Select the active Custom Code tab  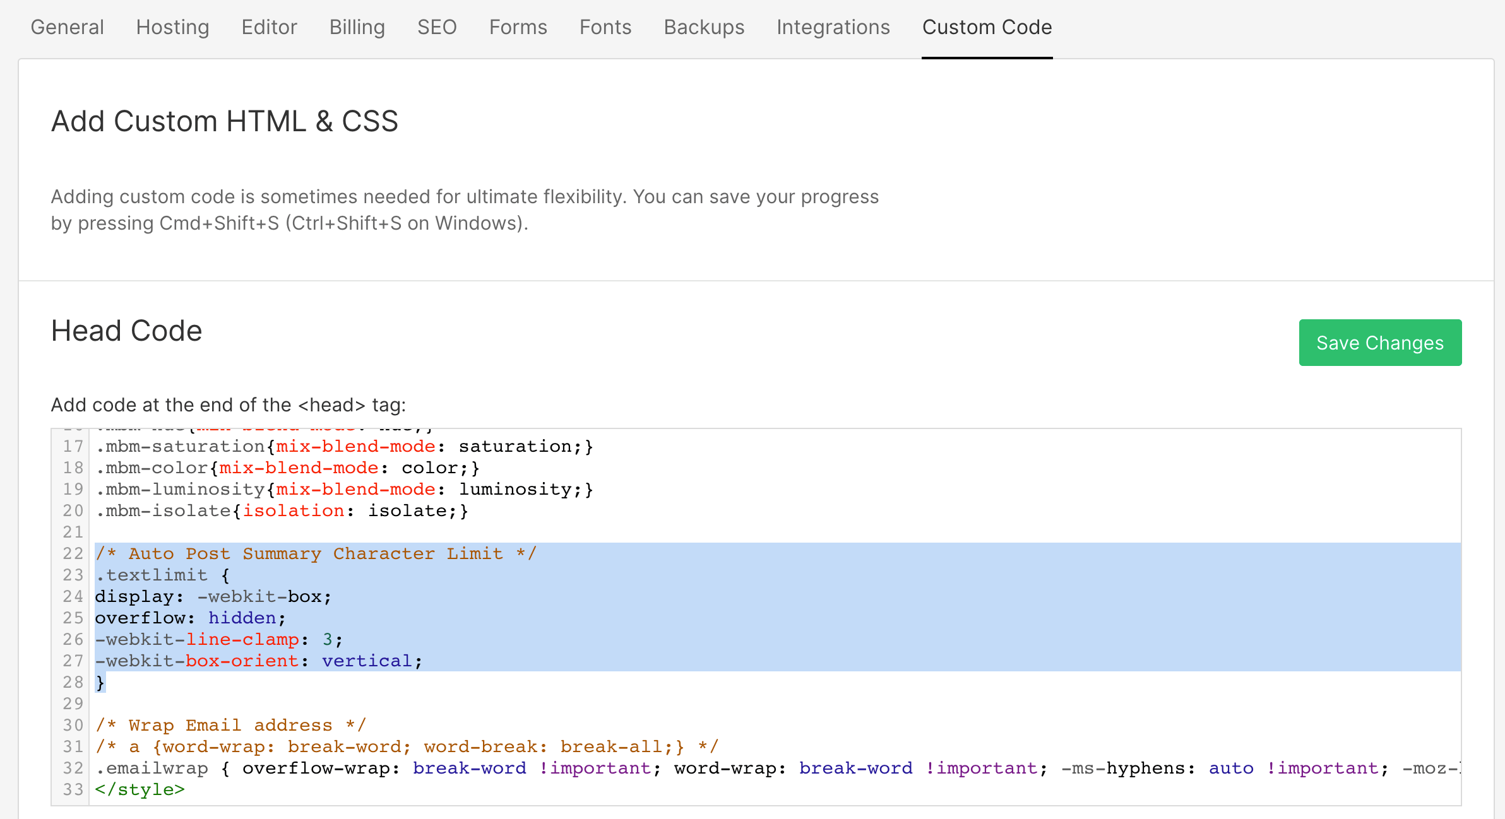click(x=987, y=27)
